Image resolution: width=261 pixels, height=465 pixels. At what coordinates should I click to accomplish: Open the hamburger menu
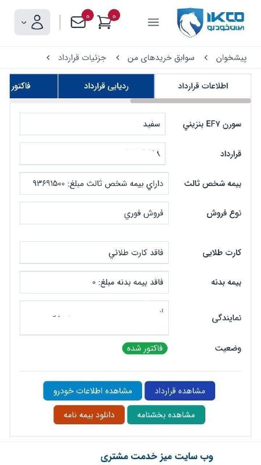[153, 22]
